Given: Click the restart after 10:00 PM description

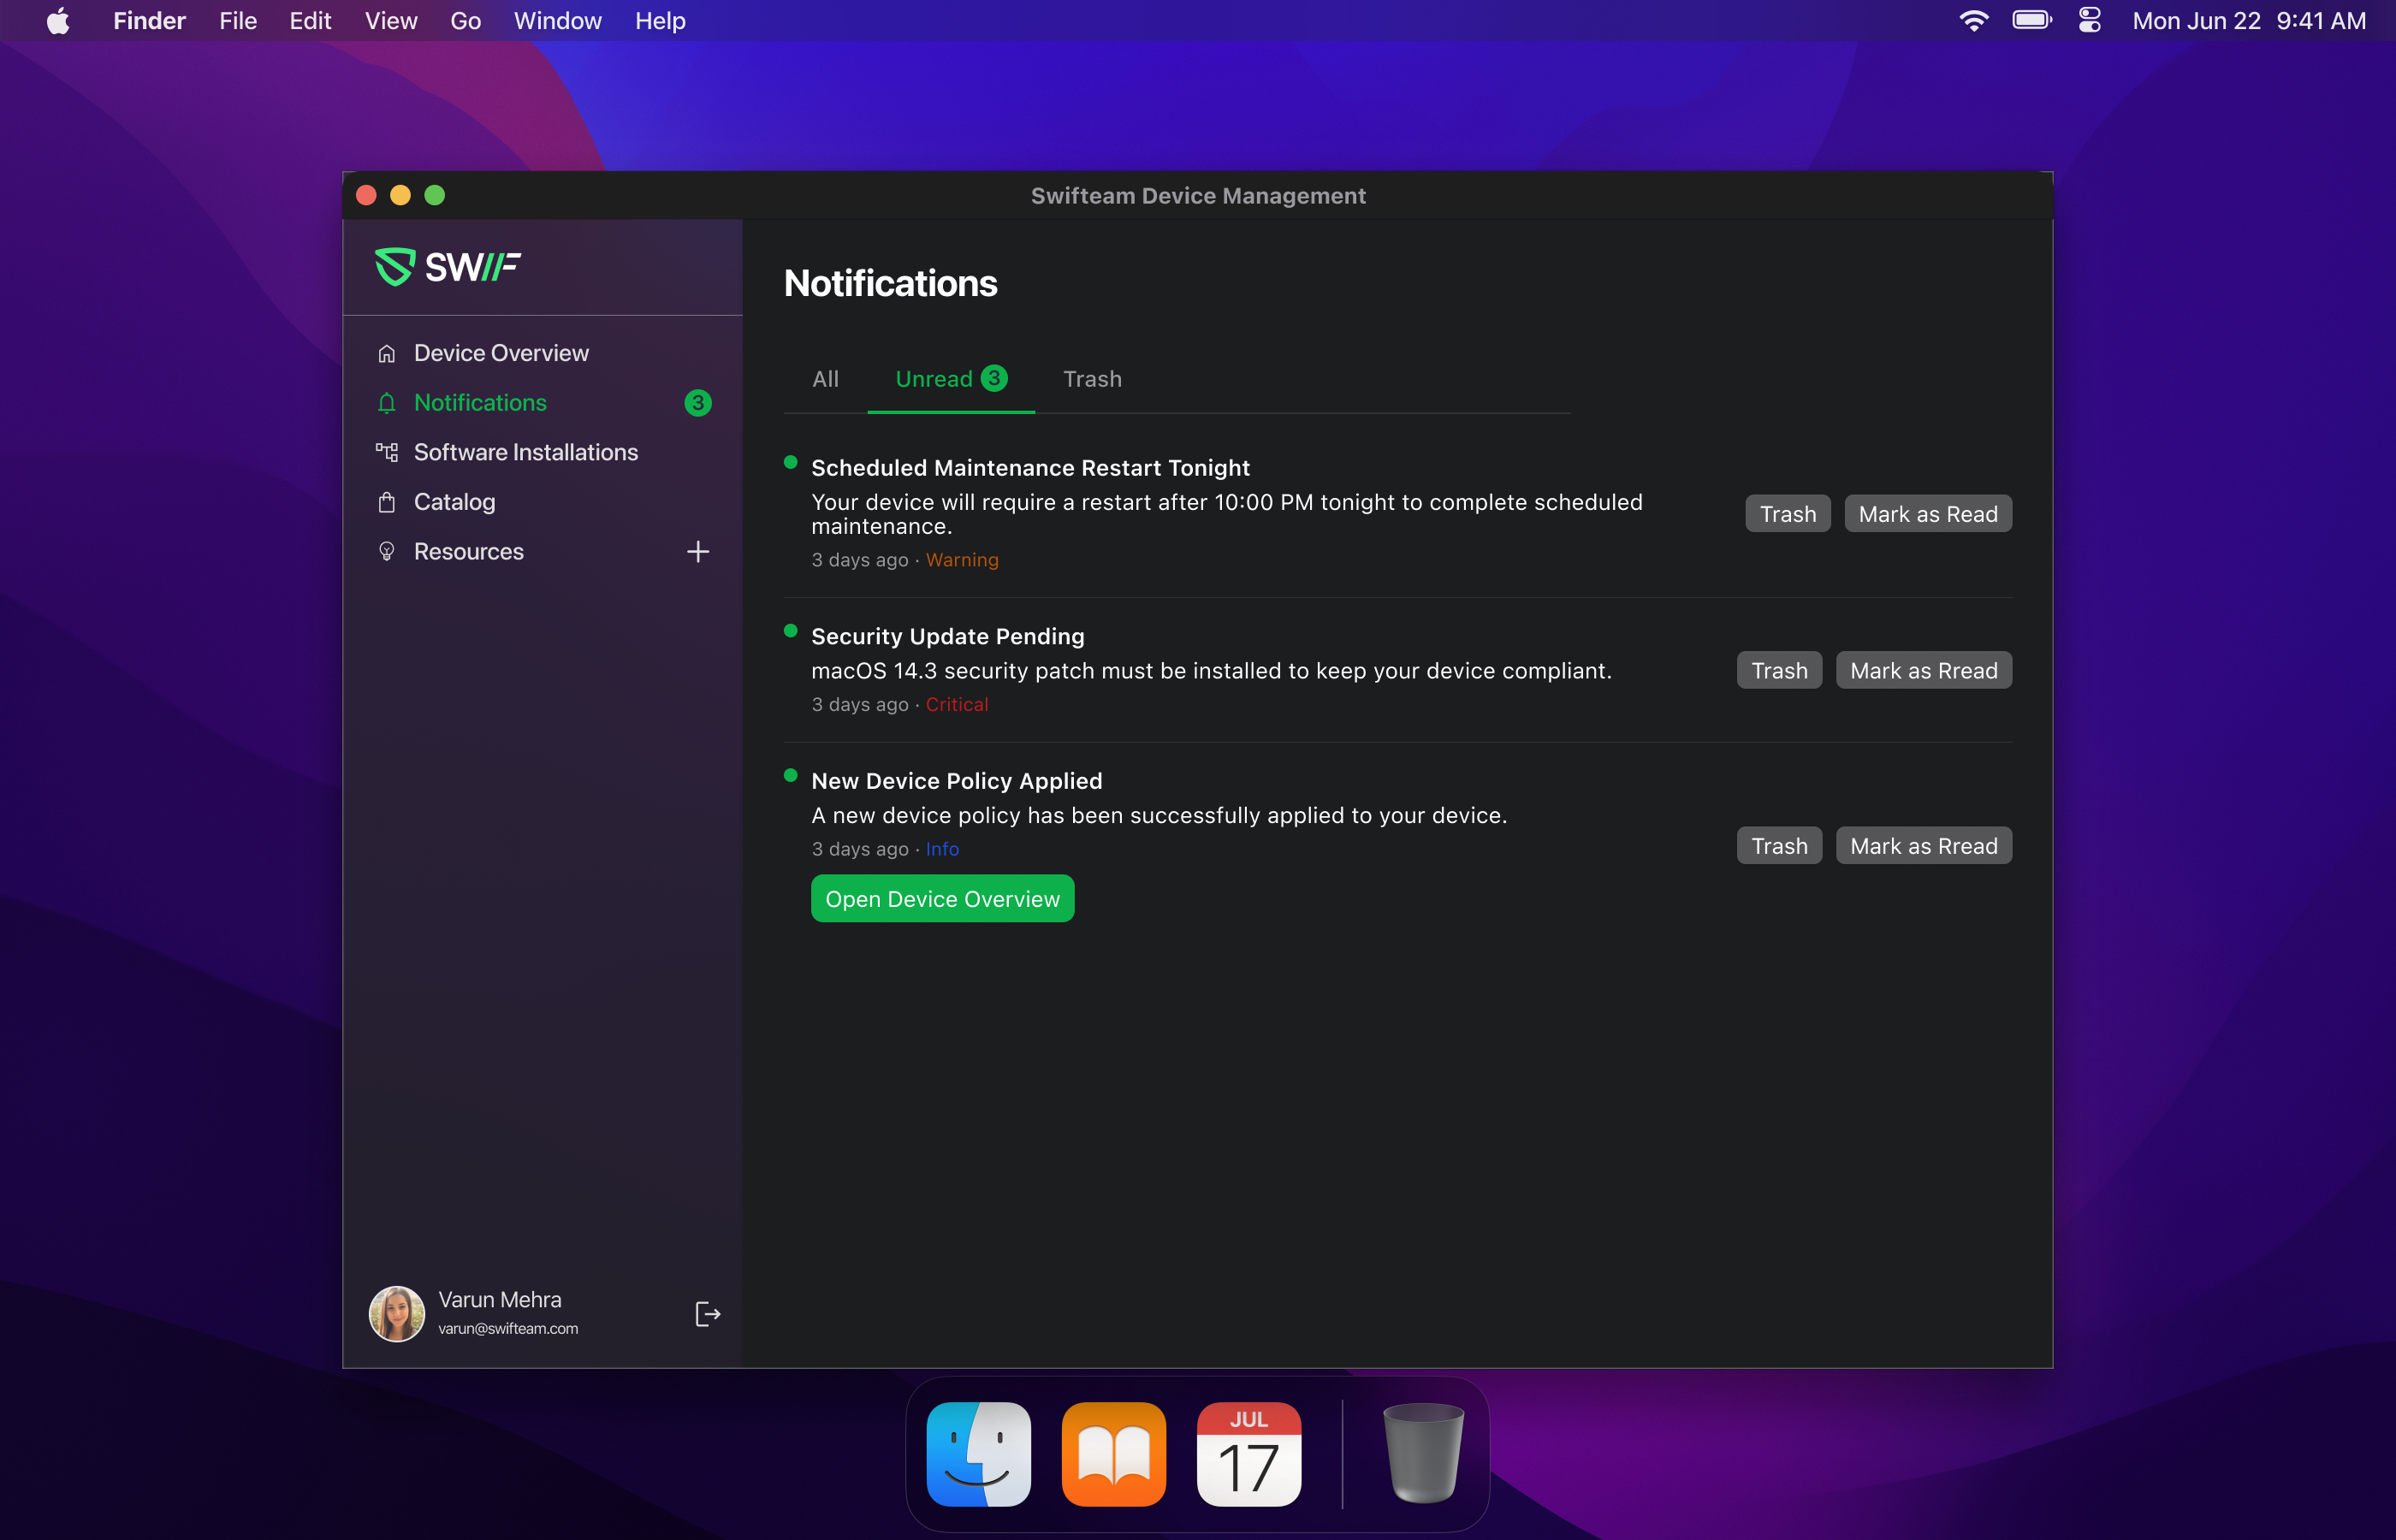Looking at the screenshot, I should [x=1227, y=514].
